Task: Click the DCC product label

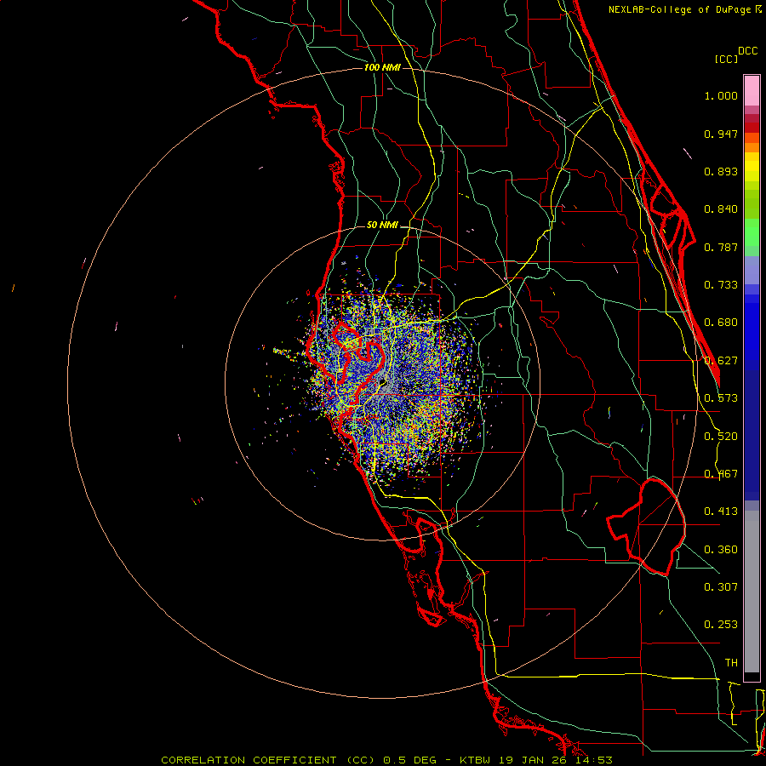Action: (x=748, y=51)
